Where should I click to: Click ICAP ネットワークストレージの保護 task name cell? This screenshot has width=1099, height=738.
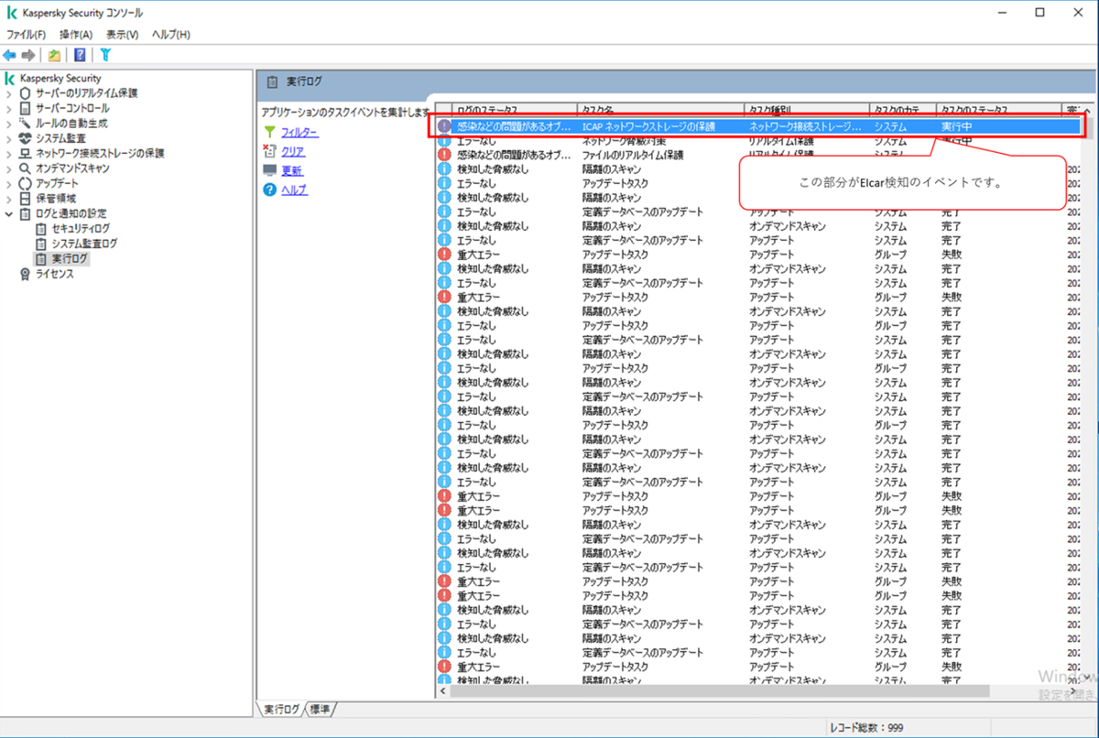click(649, 126)
